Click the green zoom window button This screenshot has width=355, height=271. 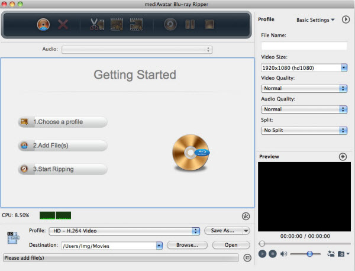click(x=20, y=4)
